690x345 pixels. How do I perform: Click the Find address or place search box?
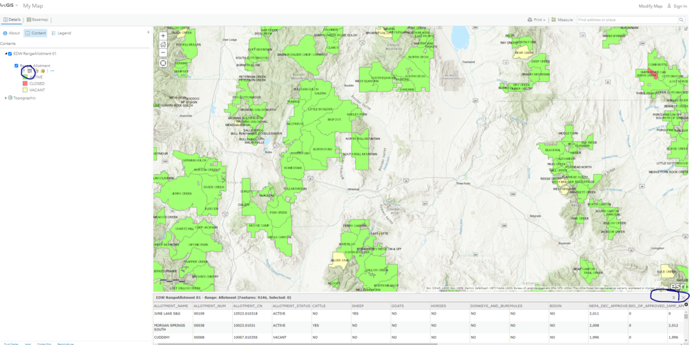[626, 20]
